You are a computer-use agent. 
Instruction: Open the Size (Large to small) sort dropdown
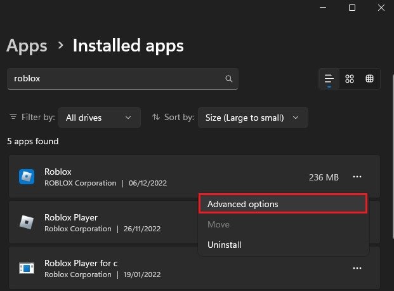pyautogui.click(x=253, y=118)
